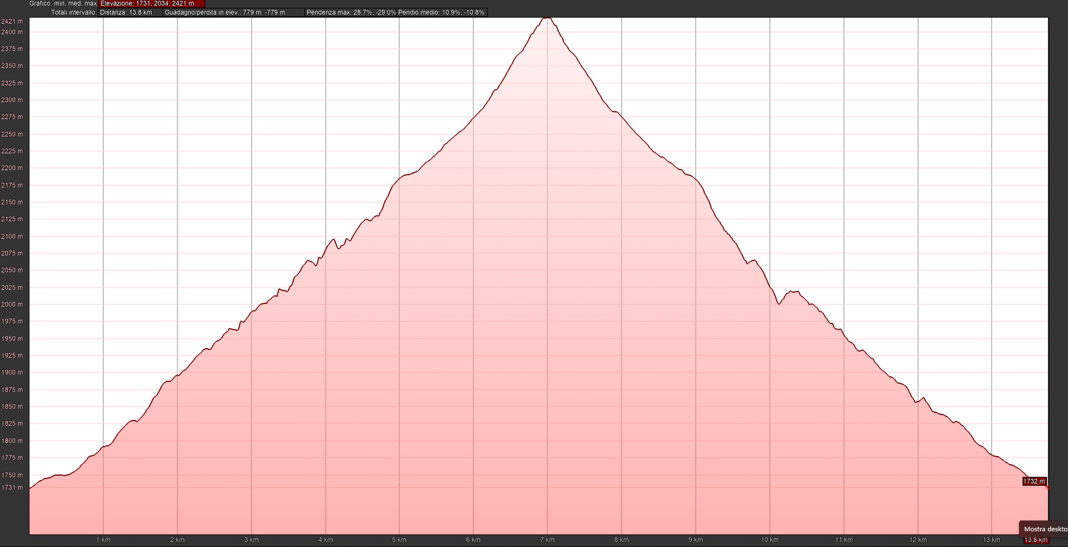Click the Grafico: min. med. max label
Image resolution: width=1068 pixels, height=547 pixels.
(x=63, y=3)
